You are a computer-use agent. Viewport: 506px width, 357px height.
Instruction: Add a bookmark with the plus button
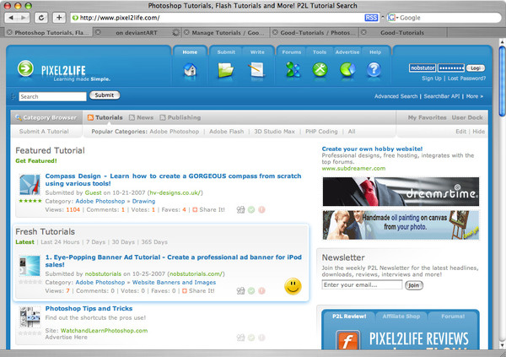click(59, 18)
